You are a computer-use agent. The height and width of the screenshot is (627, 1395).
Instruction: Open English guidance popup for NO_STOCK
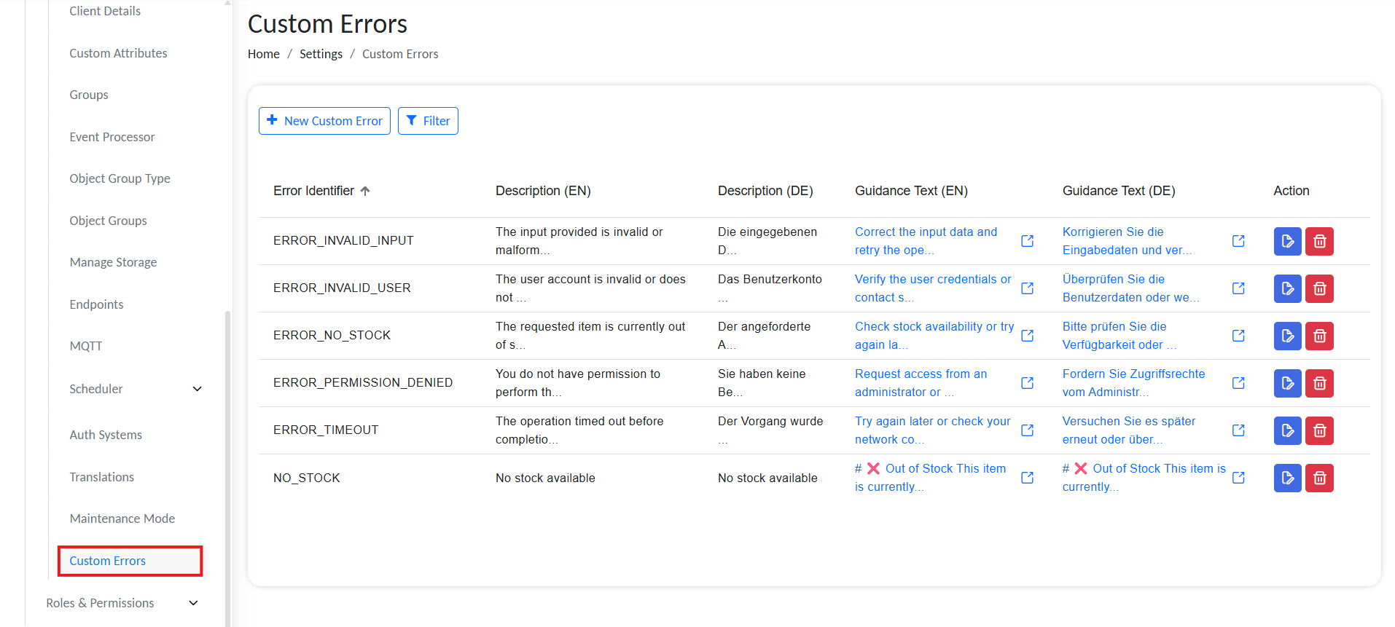click(x=1027, y=478)
